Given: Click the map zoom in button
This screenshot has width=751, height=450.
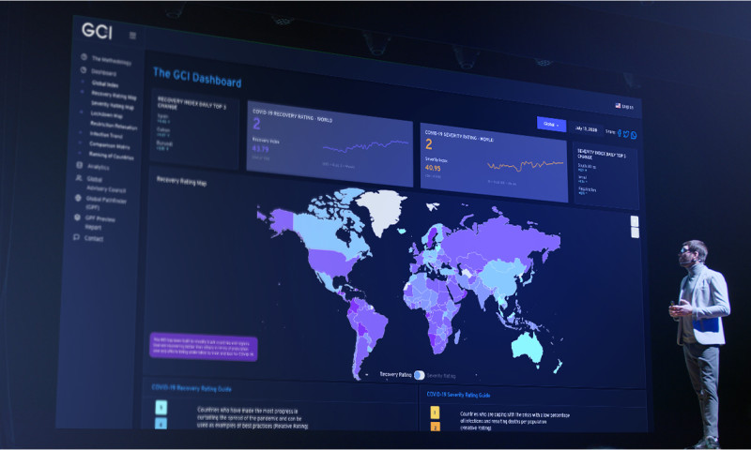Looking at the screenshot, I should [635, 221].
